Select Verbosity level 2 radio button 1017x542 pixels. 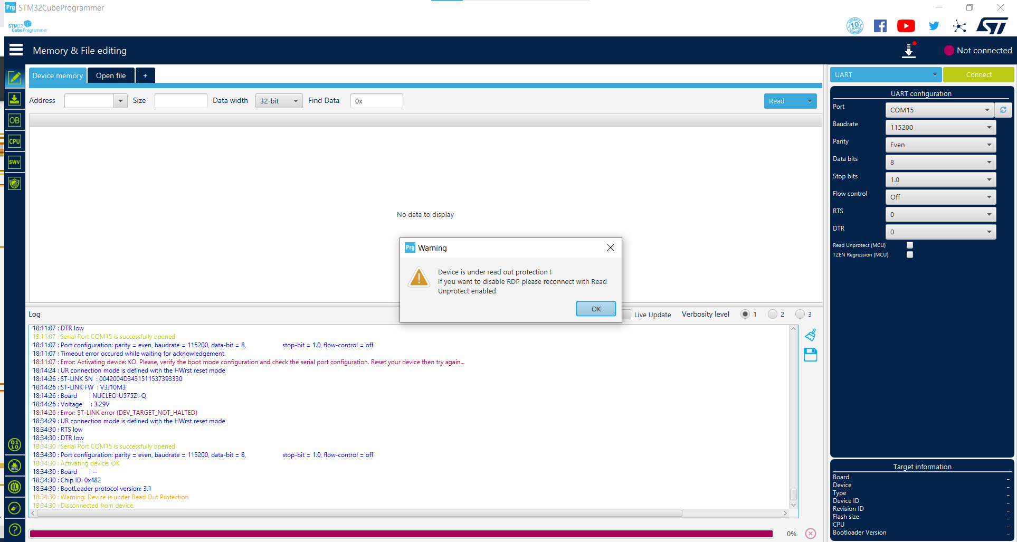[x=773, y=314]
